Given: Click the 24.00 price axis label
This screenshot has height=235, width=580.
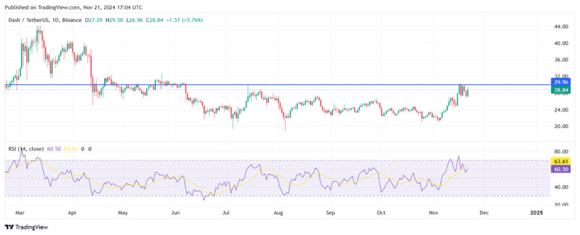Looking at the screenshot, I should click(x=561, y=110).
